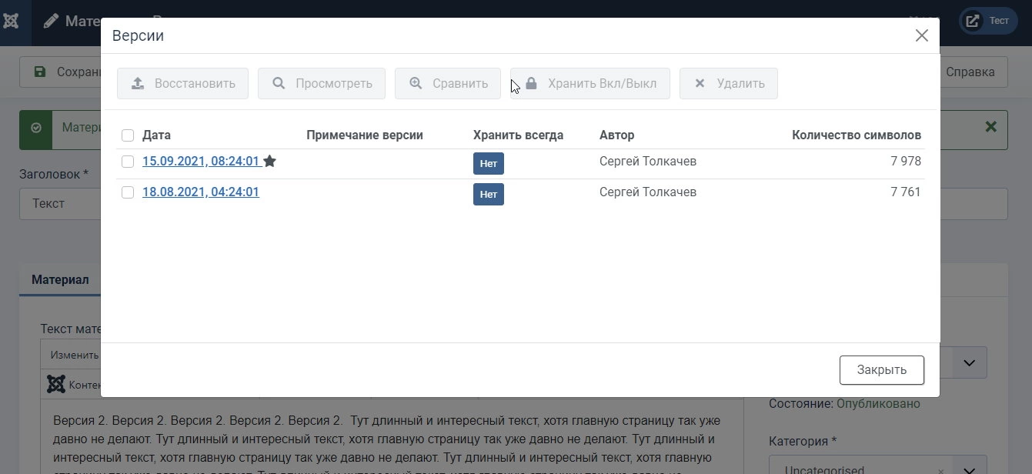1032x474 pixels.
Task: Click Примечание версии column header
Action: point(365,135)
